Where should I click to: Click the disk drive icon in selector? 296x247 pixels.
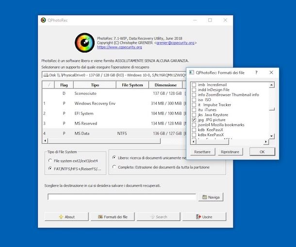[46, 75]
